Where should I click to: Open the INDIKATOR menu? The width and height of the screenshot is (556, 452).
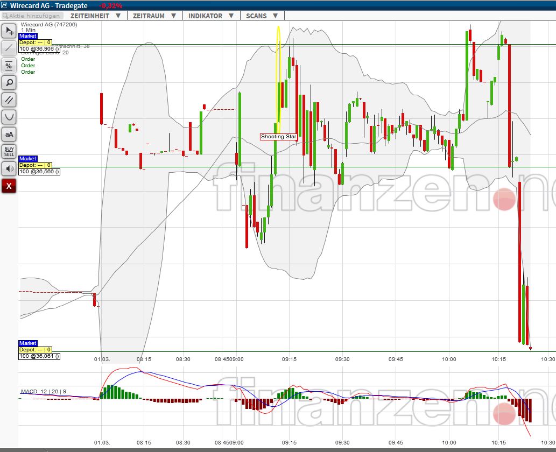(x=205, y=16)
